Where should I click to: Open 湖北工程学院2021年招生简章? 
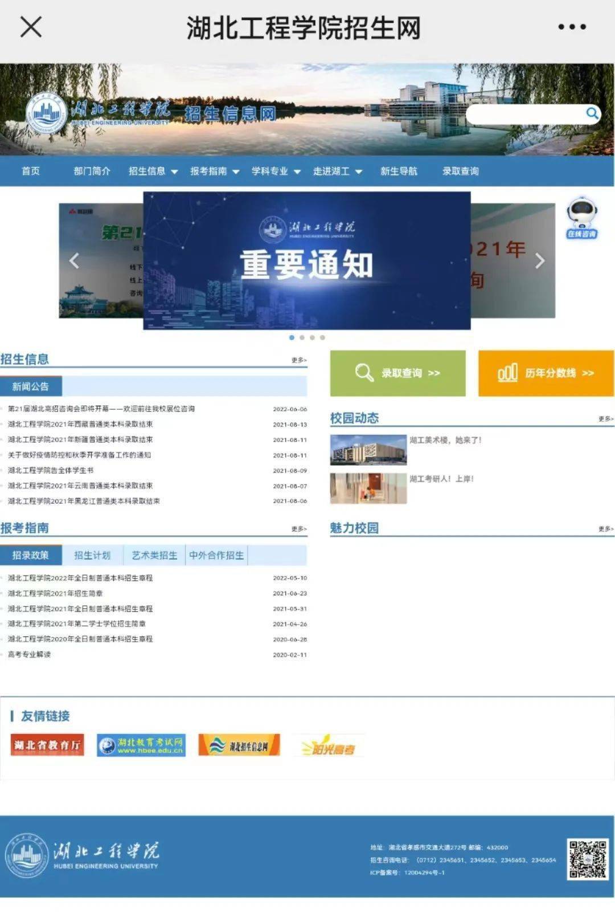[55, 593]
